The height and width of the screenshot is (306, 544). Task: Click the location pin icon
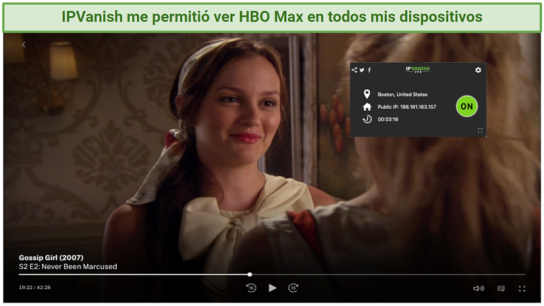(366, 94)
